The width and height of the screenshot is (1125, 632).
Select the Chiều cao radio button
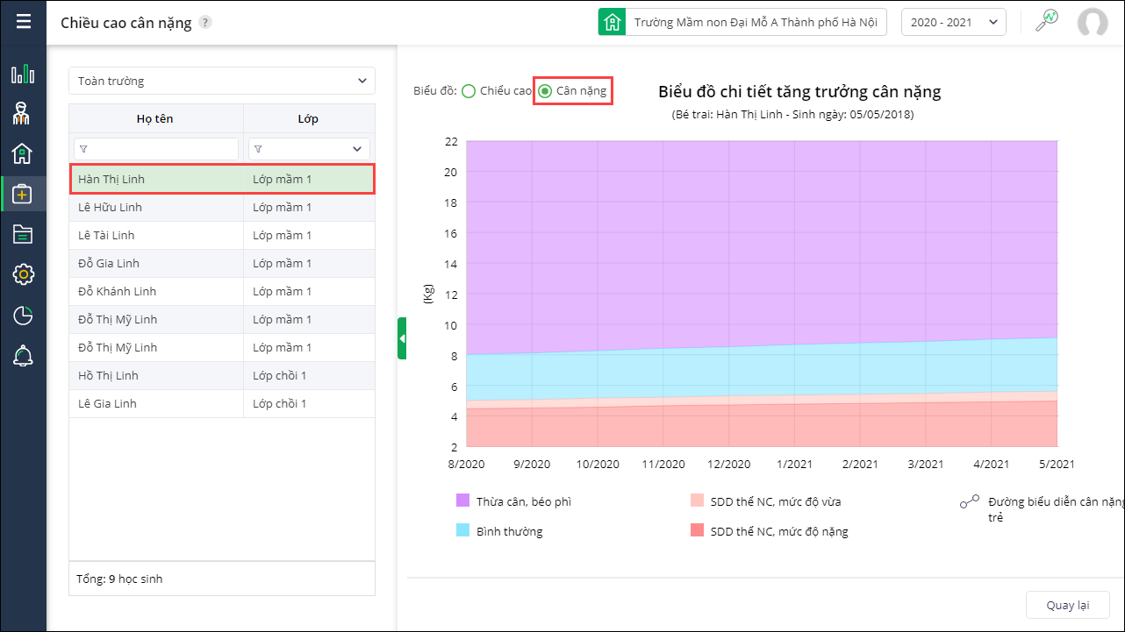(469, 91)
